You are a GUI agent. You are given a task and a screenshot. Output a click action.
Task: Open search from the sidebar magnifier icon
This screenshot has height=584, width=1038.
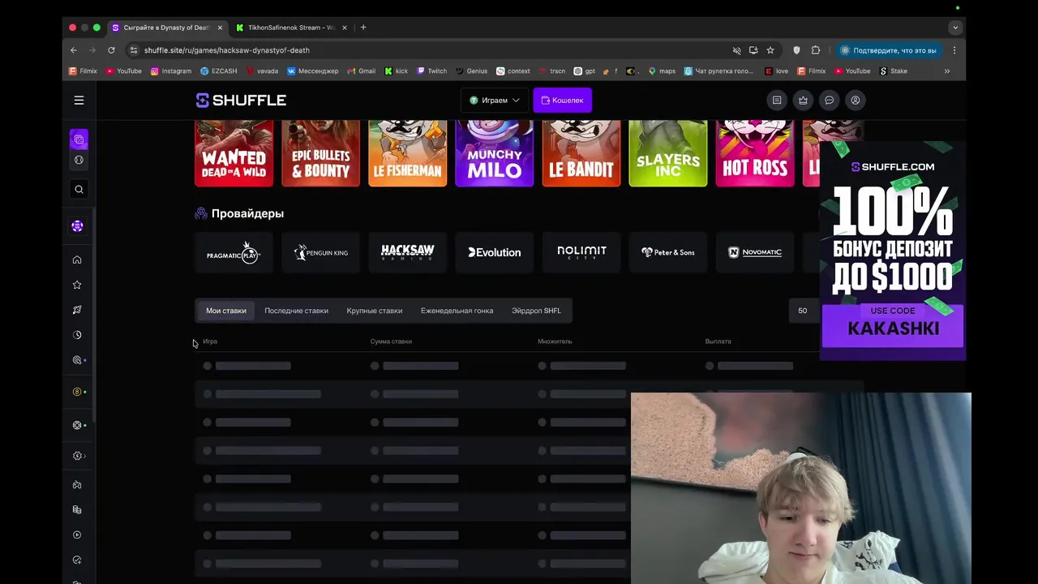79,189
